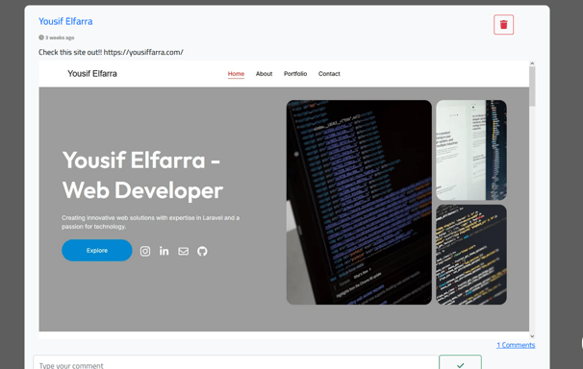Focus the Type your comment field
The width and height of the screenshot is (583, 369).
[236, 362]
